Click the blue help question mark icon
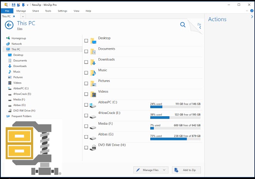Image resolution: width=255 pixels, height=179 pixels. pyautogui.click(x=252, y=11)
